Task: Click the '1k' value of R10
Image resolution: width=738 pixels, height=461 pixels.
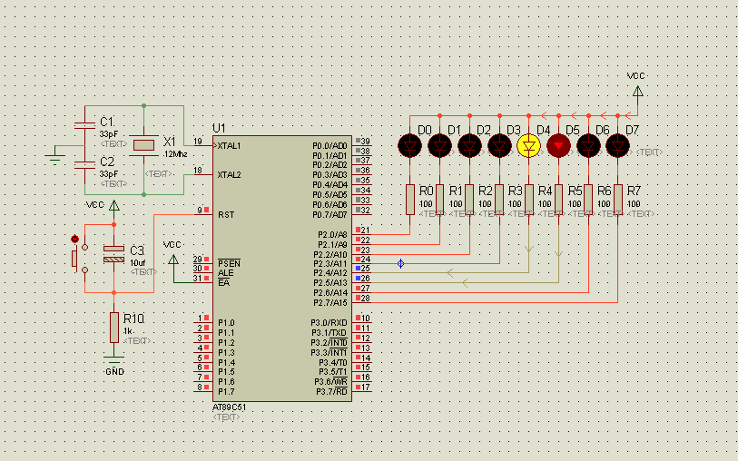Action: click(128, 331)
